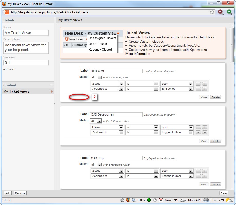Click the green plus zoom-in toolbar icon
Screen dimensions: 236x205
pyautogui.click(x=229, y=12)
